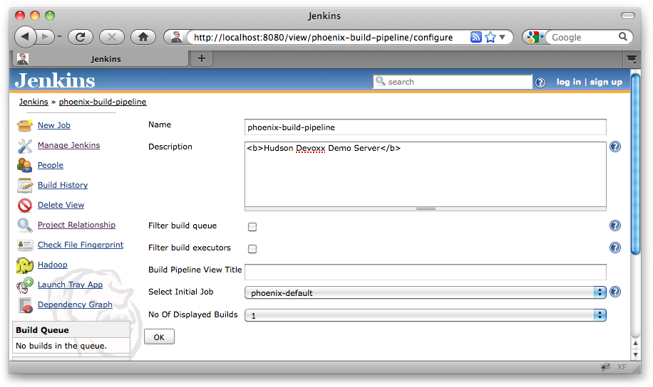The height and width of the screenshot is (387, 653).
Task: Open help for Filter build queue
Action: 615,226
